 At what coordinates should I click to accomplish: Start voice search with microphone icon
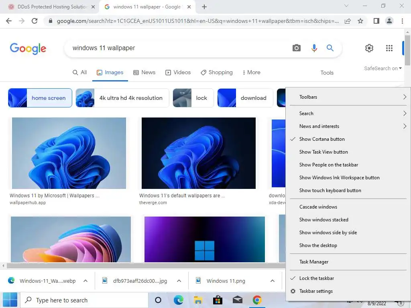(x=314, y=48)
